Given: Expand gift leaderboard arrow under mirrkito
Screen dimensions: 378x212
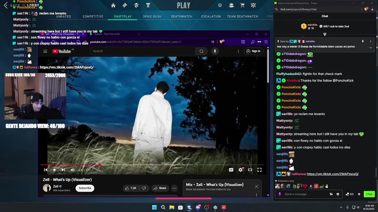Looking at the screenshot, I should pos(325,34).
